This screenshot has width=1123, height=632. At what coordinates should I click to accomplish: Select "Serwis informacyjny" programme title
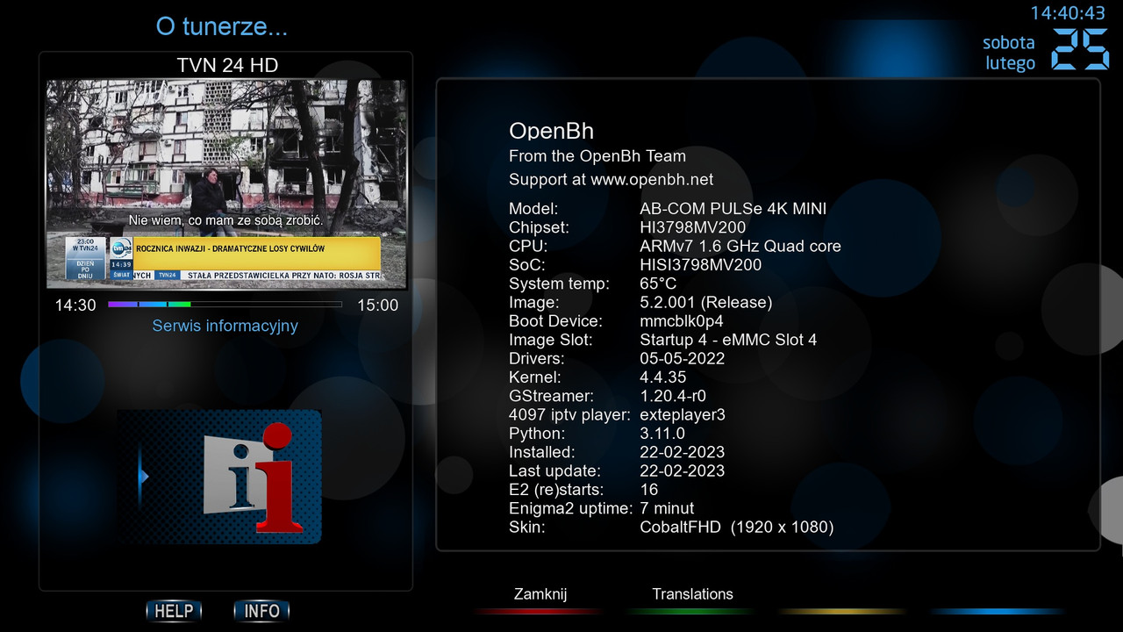225,326
